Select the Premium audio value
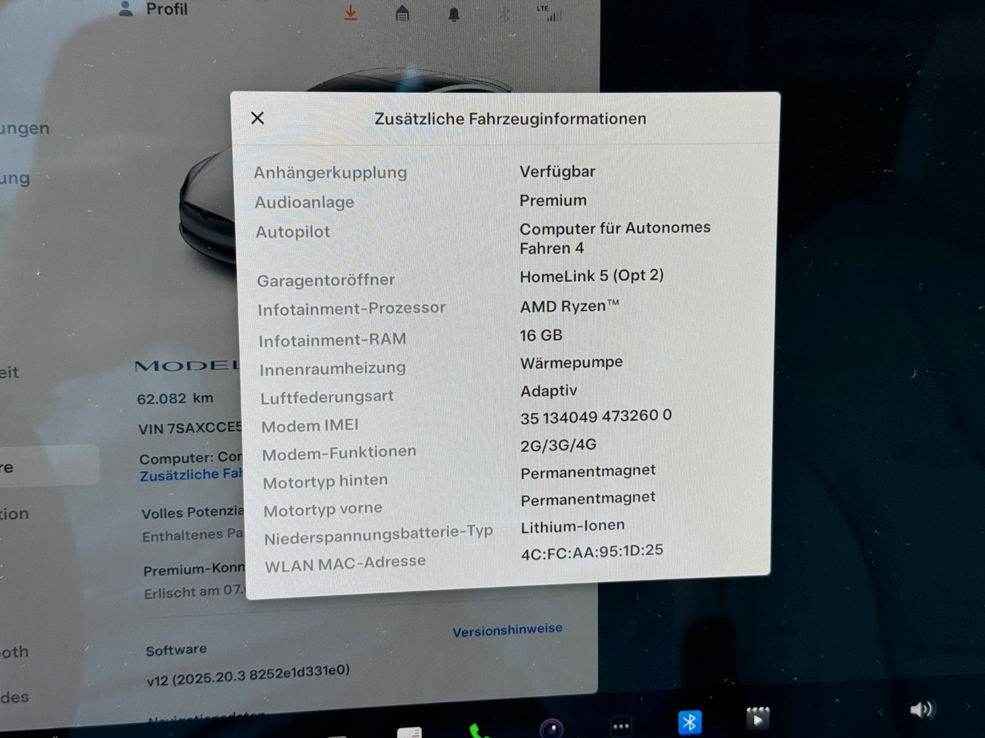This screenshot has height=738, width=985. (x=553, y=200)
